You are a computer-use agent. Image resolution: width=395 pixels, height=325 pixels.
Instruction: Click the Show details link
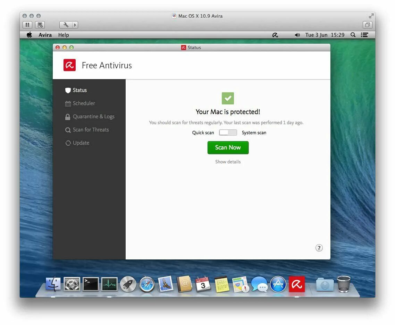click(228, 162)
